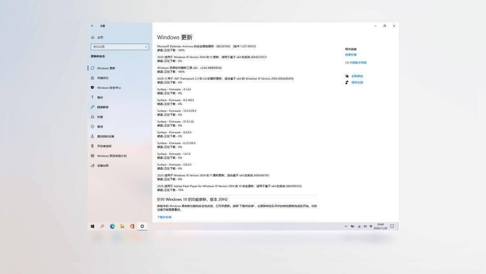486x274 pixels.
Task: Focus the 查找设置 search field
Action: 120,47
